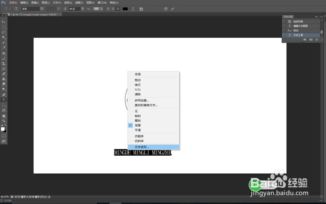Open the 文件(F) menu
326x204 pixels.
pyautogui.click(x=13, y=3)
